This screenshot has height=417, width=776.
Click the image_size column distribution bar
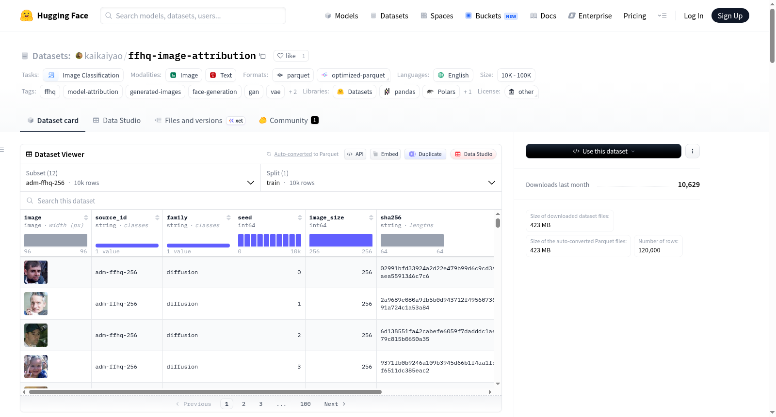tap(341, 240)
